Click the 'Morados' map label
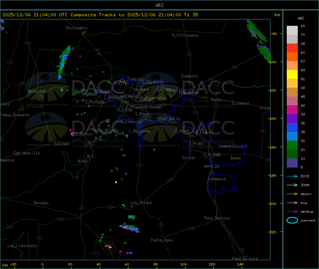 pyautogui.click(x=41, y=203)
